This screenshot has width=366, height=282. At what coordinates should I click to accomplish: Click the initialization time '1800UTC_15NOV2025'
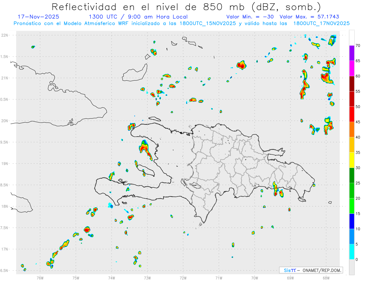207,23
